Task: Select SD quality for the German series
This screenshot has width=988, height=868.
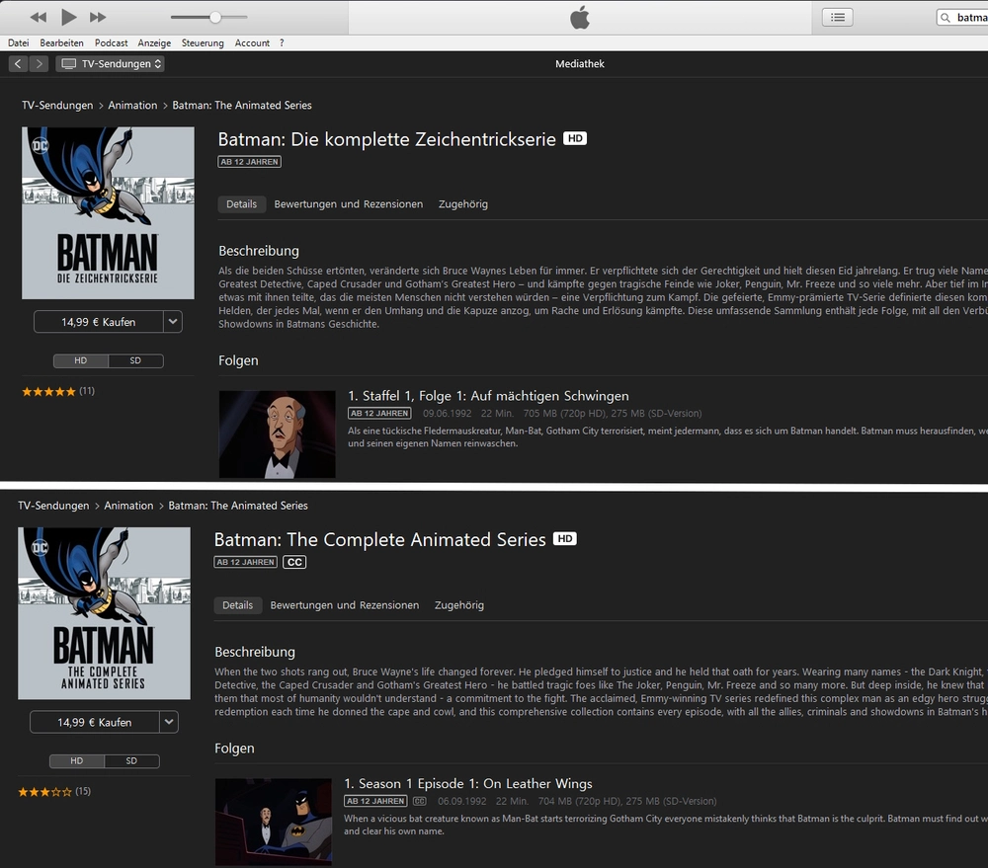Action: [135, 361]
